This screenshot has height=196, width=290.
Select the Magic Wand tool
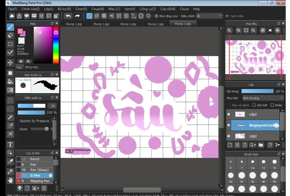pos(10,117)
